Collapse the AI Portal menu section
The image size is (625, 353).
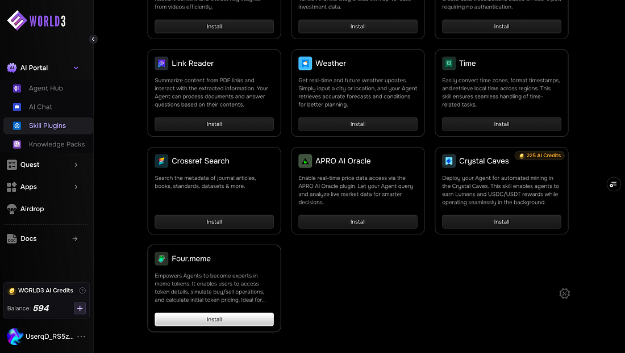[76, 68]
